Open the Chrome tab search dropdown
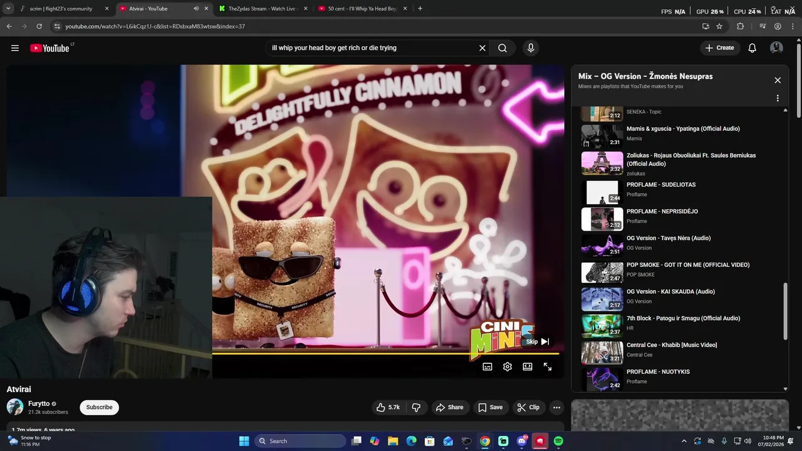 8,9
